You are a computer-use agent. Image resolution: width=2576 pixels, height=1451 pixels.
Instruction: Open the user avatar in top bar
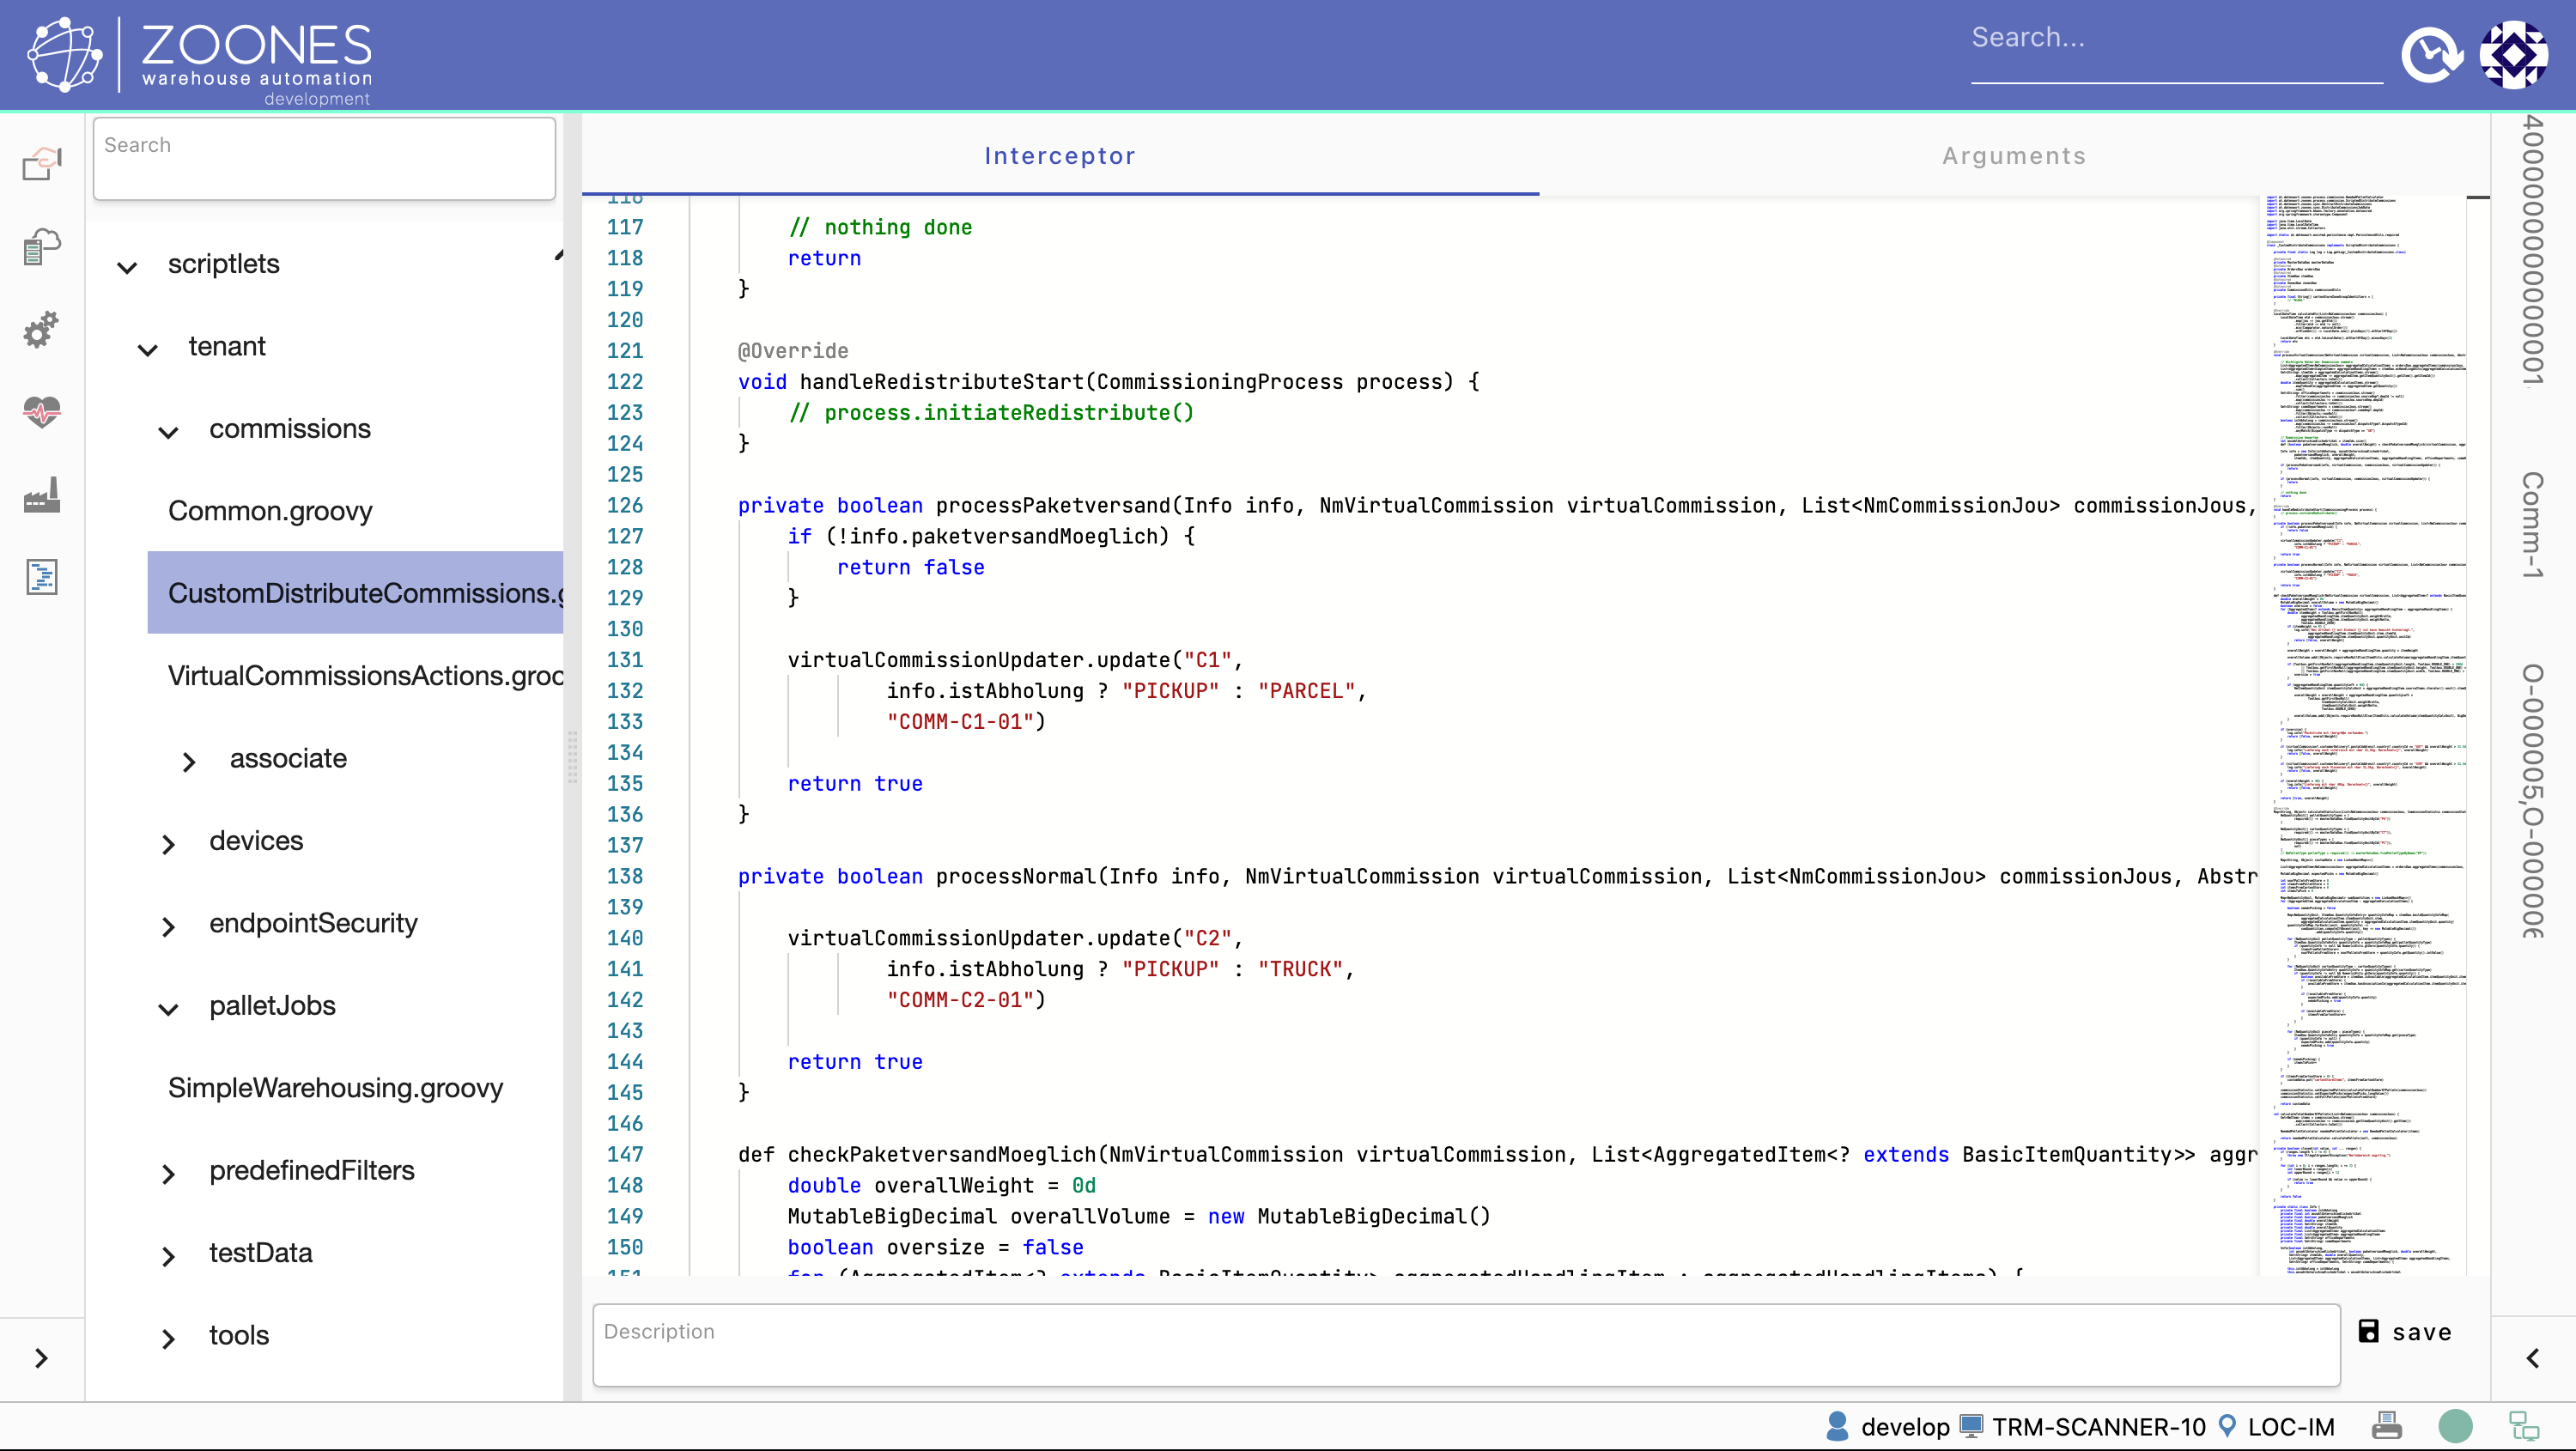(2513, 54)
